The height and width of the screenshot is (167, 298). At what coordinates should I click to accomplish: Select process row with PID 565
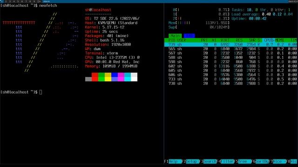point(231,49)
